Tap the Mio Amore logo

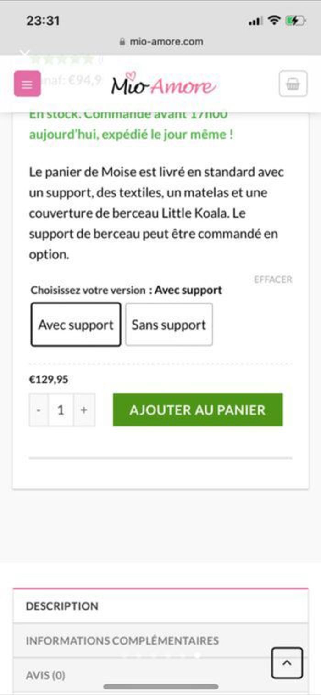[163, 85]
